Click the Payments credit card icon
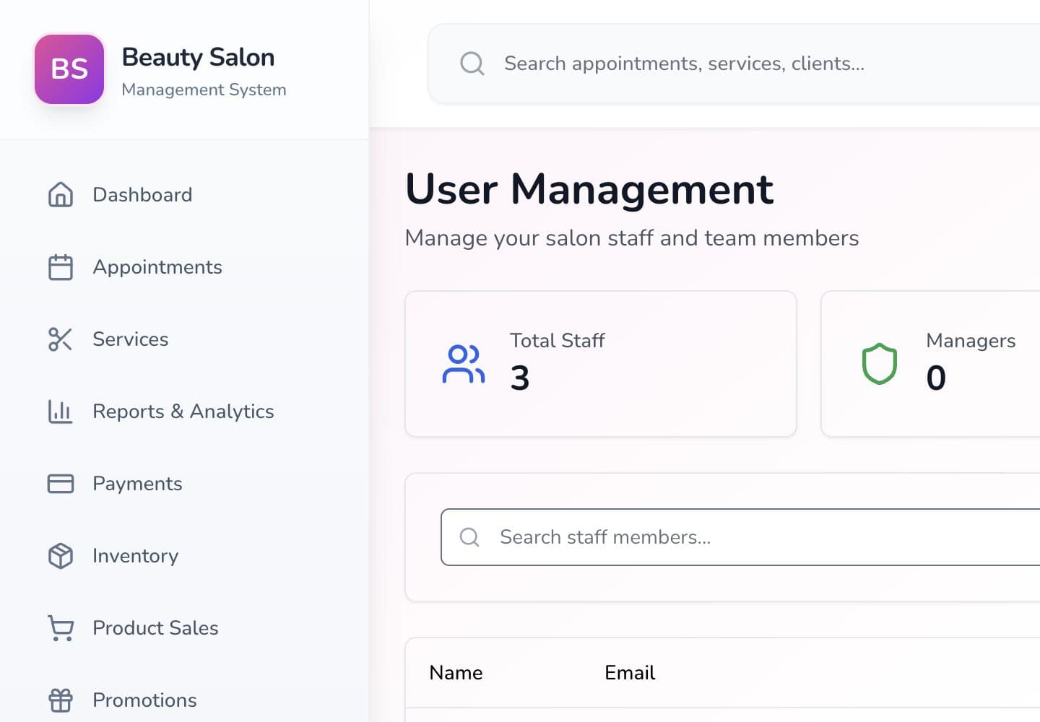This screenshot has height=722, width=1040. pos(61,484)
